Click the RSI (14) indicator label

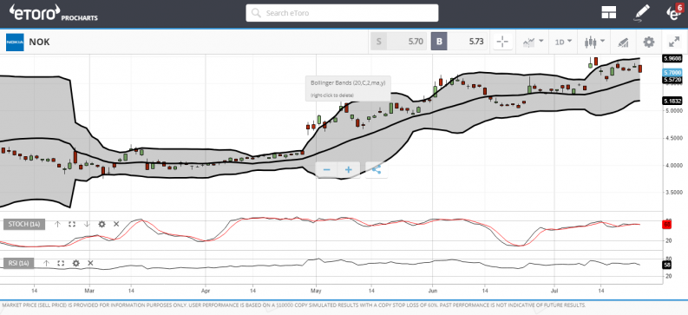pos(18,263)
